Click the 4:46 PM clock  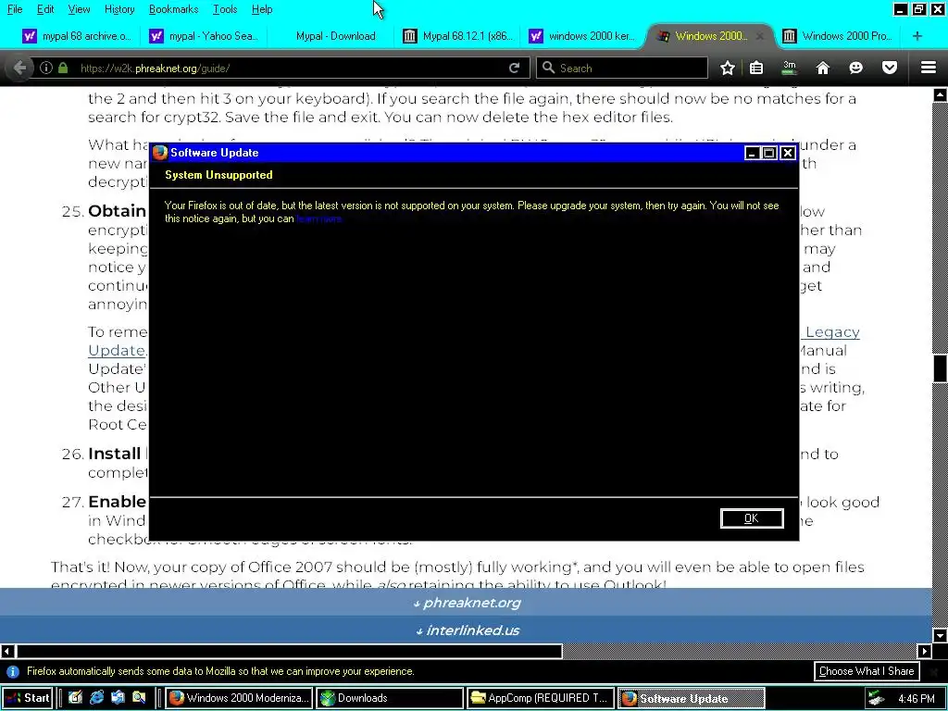[x=916, y=699]
